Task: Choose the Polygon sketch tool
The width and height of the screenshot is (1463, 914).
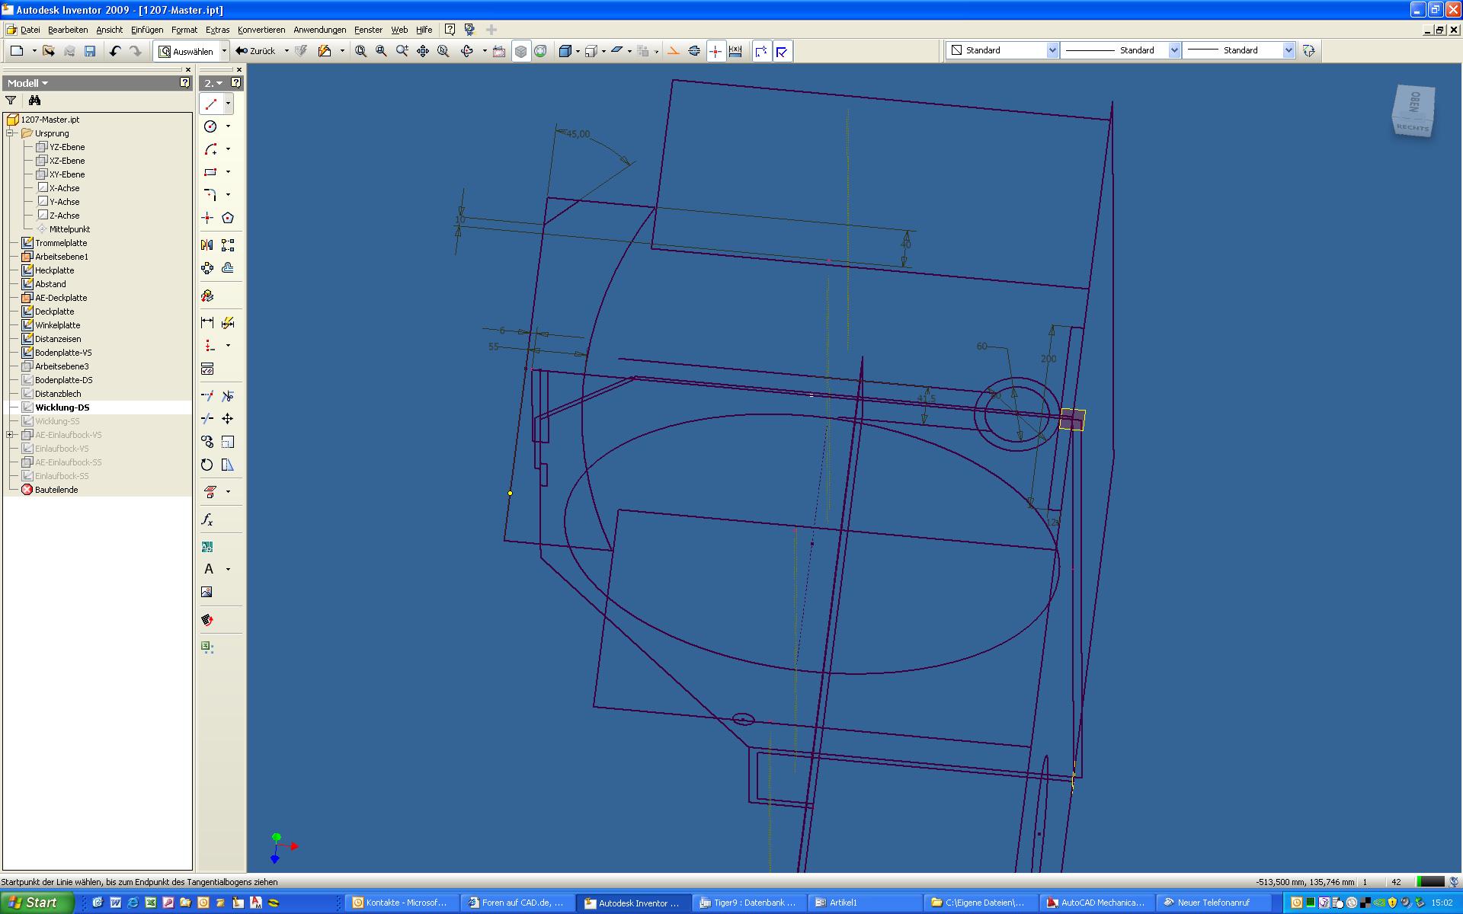Action: click(x=228, y=218)
